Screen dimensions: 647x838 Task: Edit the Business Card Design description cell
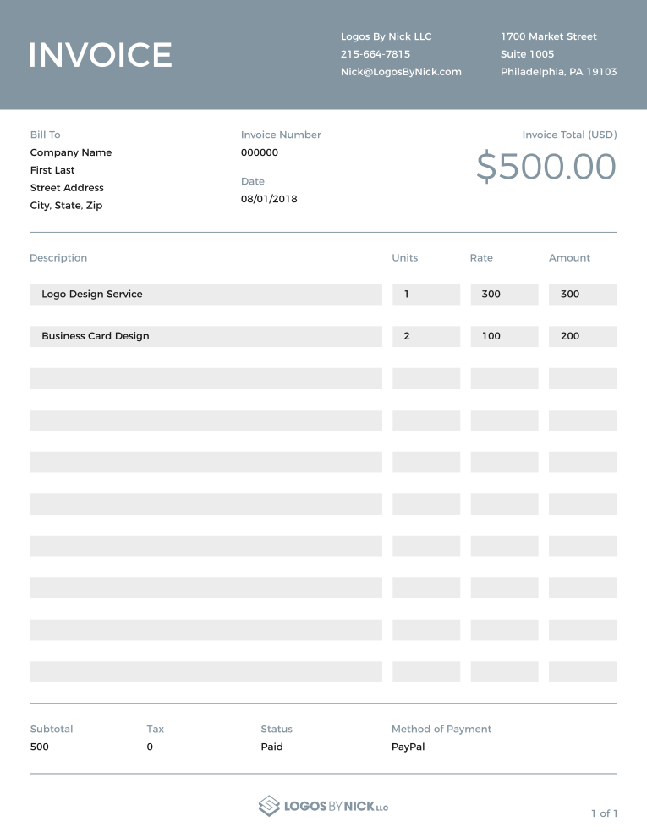point(206,337)
